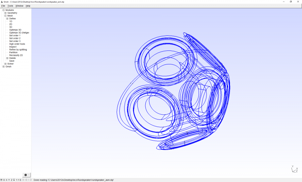Expand the Define node under Mesh
Screen dimensions: 302x182
(x=7, y=18)
